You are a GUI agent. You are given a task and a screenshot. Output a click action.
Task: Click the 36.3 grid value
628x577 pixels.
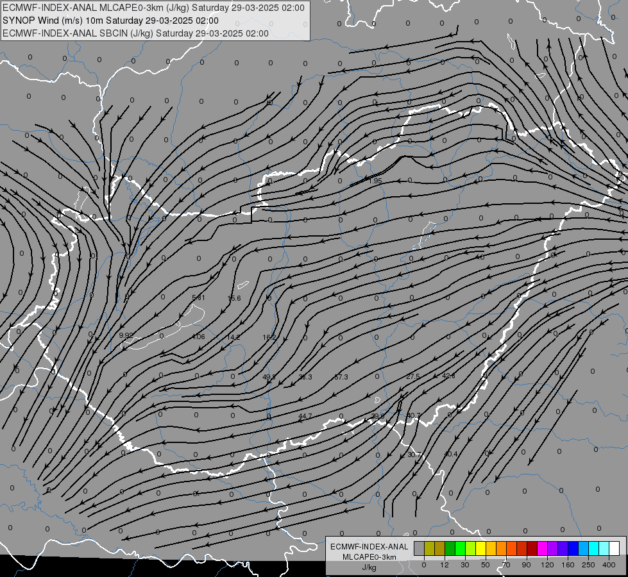coord(305,377)
